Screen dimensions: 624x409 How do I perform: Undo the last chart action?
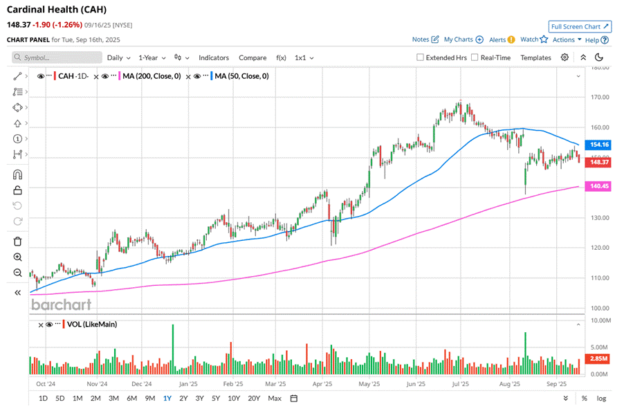(x=17, y=206)
